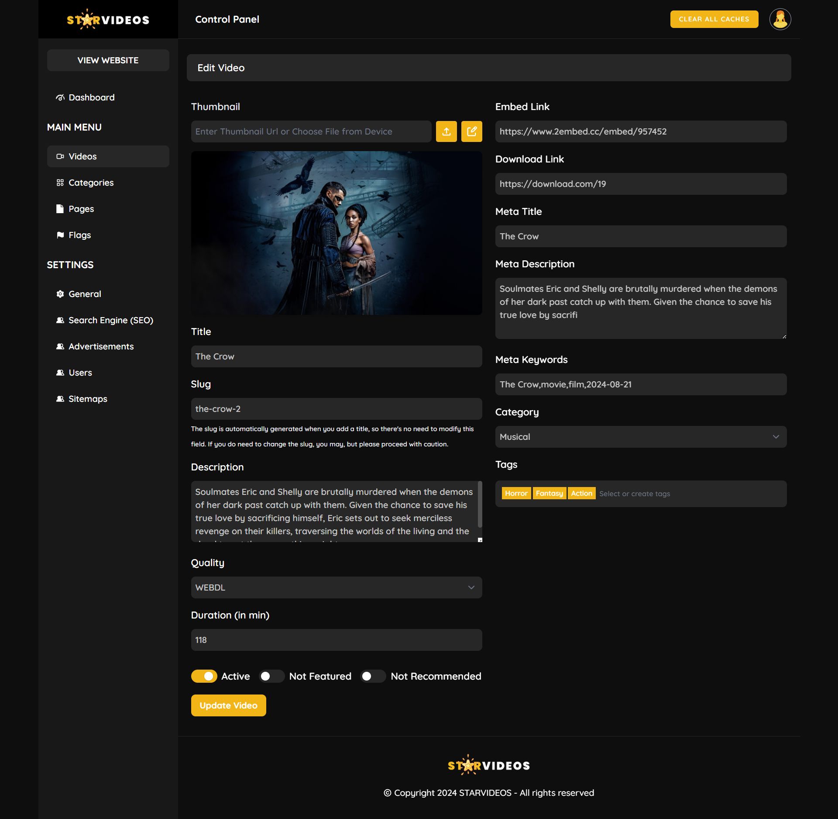Viewport: 838px width, 819px height.
Task: Click the STARVIDEOS logo in header
Action: (108, 19)
